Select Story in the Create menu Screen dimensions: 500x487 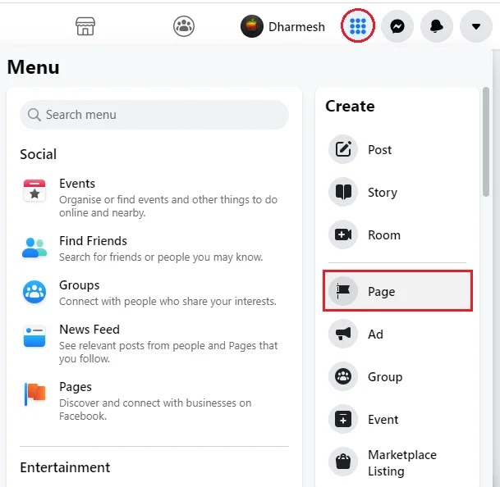(397, 192)
